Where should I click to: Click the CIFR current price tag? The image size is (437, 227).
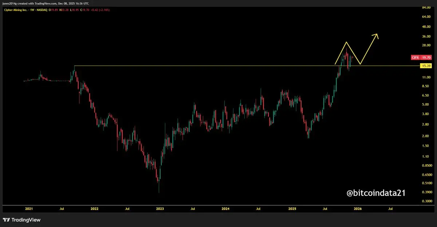pos(422,57)
